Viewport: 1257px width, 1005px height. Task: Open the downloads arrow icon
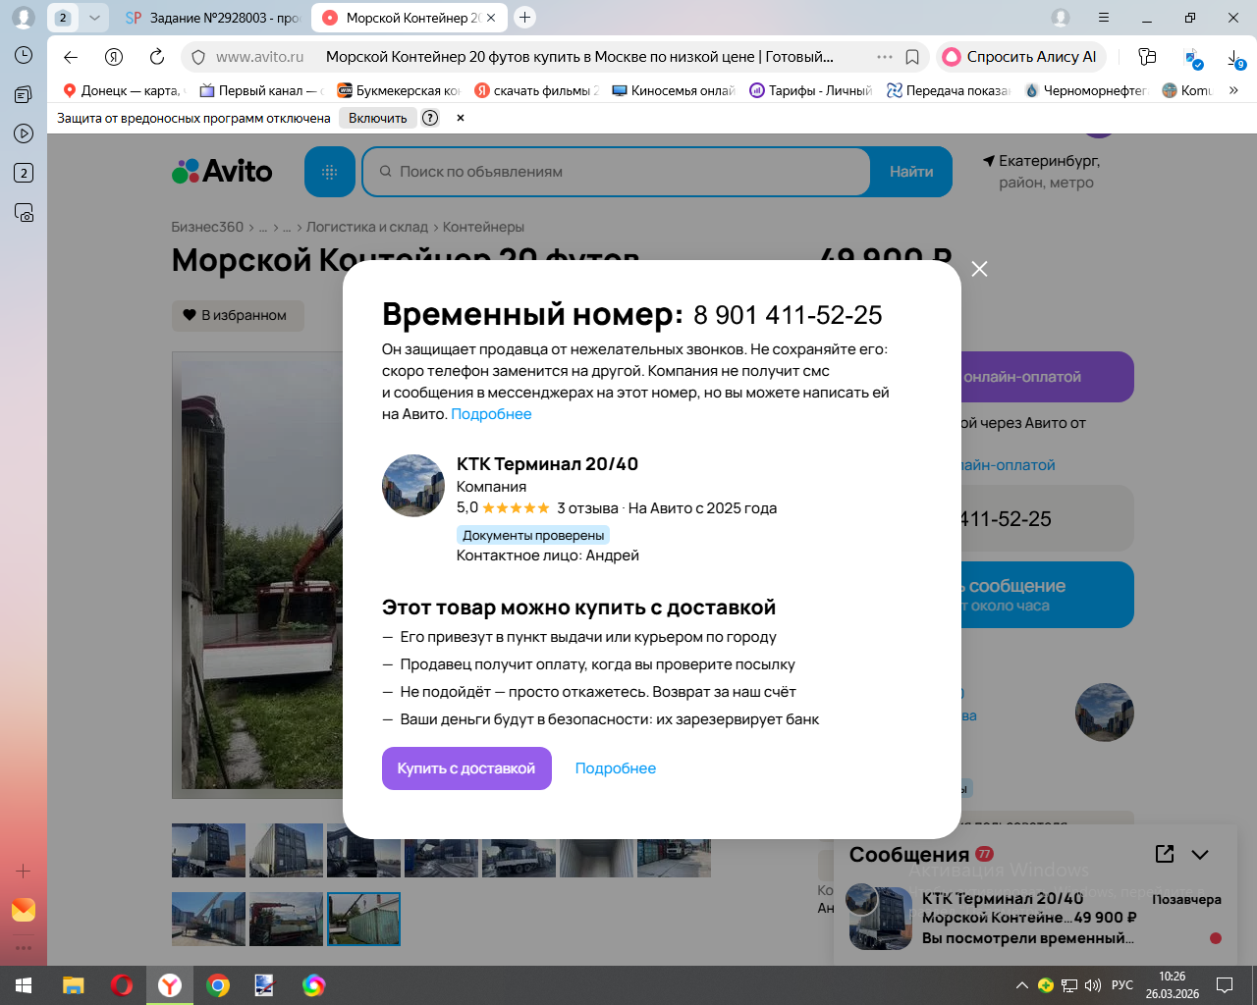pos(1235,59)
